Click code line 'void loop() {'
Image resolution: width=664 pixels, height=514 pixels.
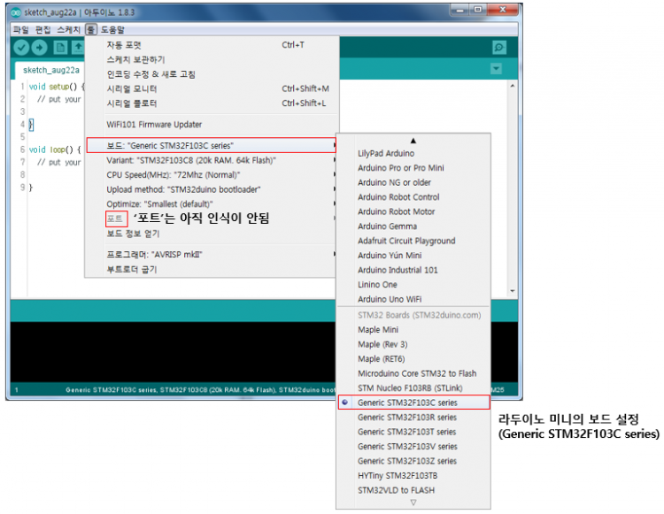tap(55, 150)
